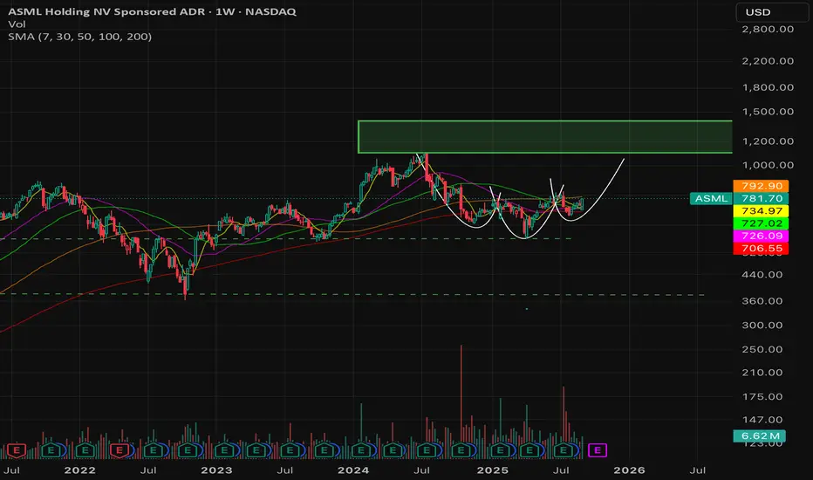Click the 175.00 price scale label

pos(762,396)
